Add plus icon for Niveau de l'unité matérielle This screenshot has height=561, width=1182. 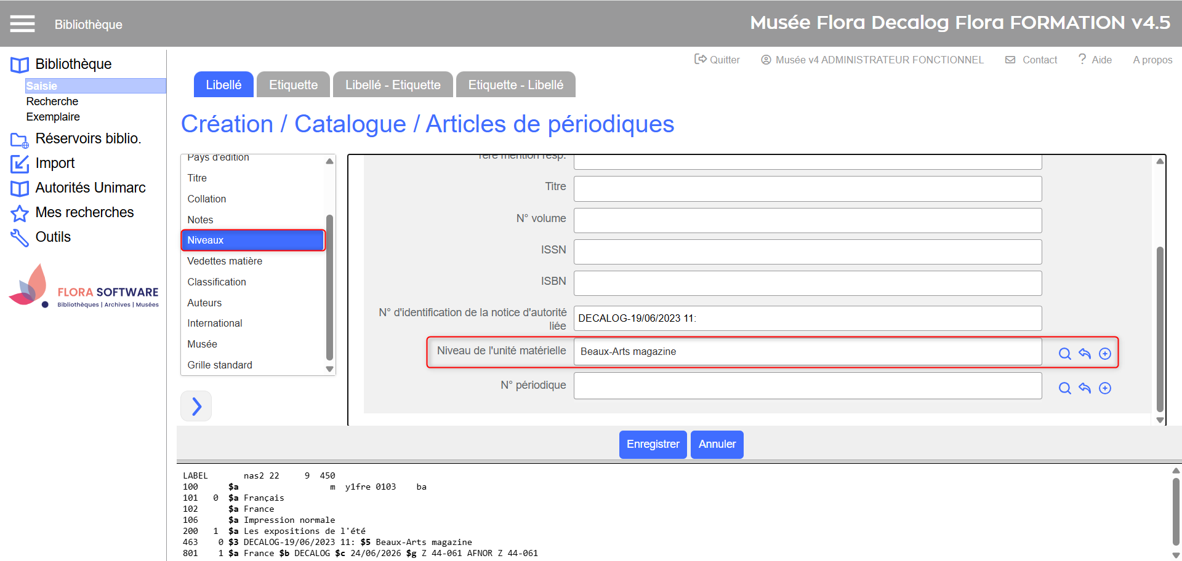point(1105,354)
